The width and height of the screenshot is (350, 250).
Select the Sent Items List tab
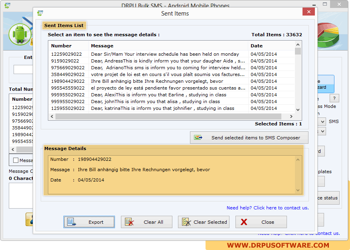pyautogui.click(x=64, y=25)
